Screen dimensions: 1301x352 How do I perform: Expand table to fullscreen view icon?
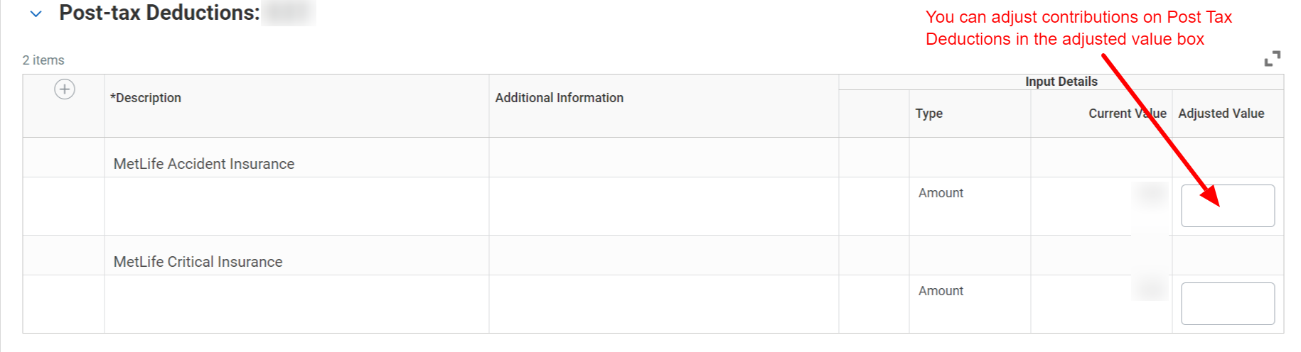[1273, 59]
